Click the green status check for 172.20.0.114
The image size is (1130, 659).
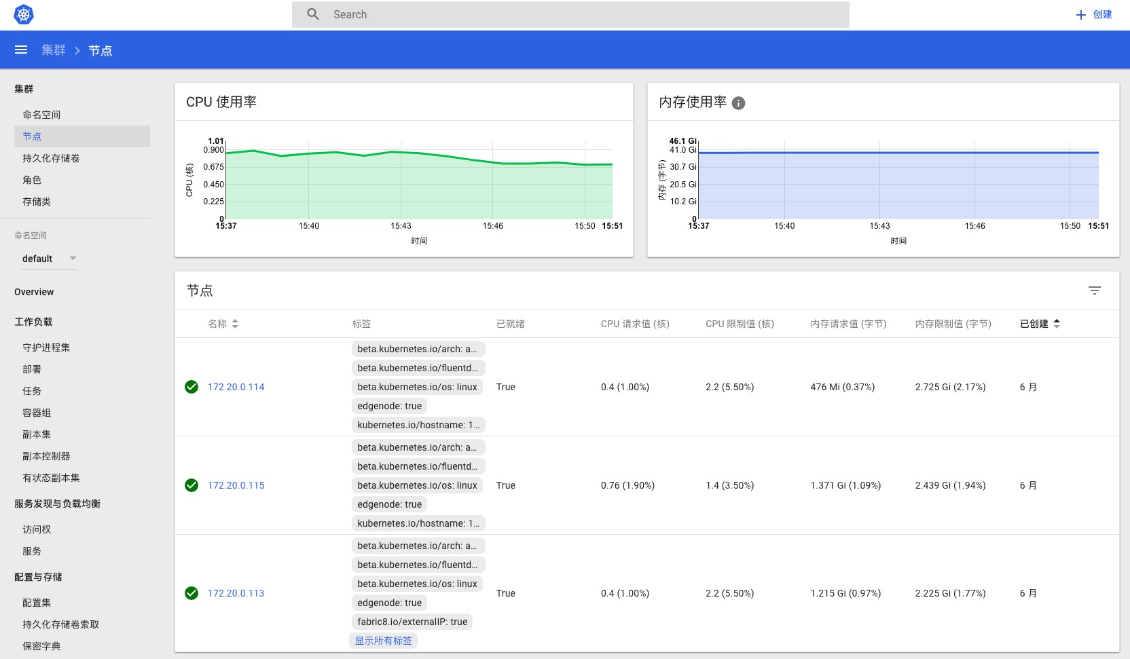pyautogui.click(x=192, y=387)
